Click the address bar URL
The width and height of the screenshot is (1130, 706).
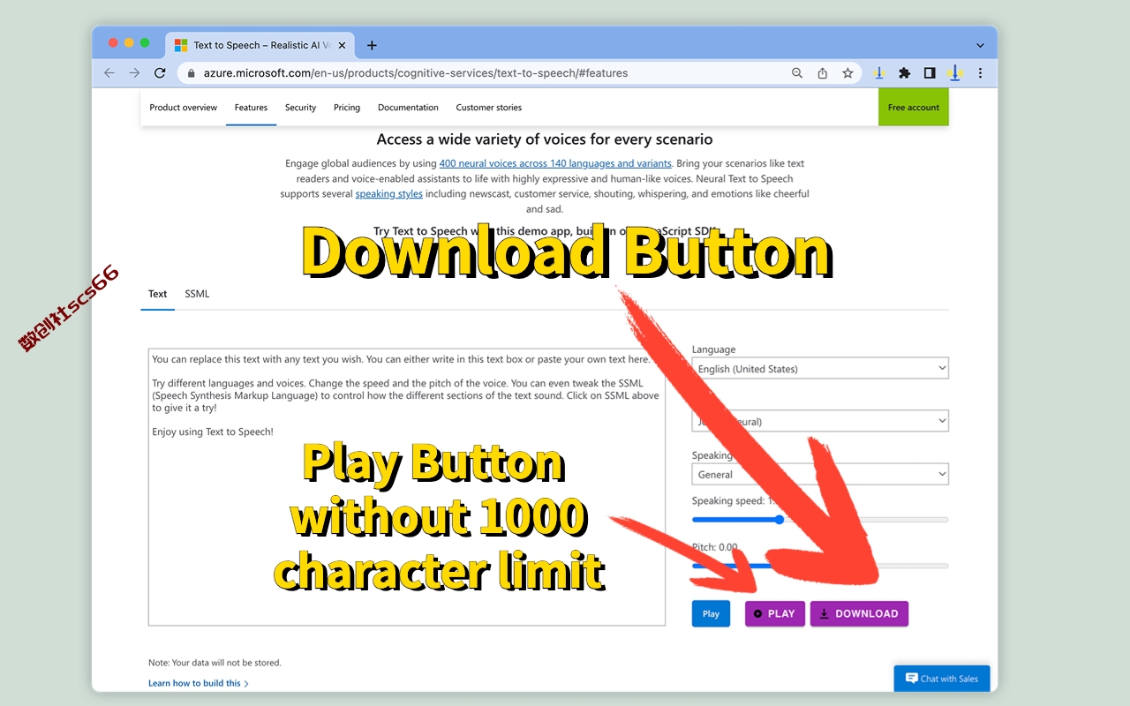pyautogui.click(x=416, y=73)
